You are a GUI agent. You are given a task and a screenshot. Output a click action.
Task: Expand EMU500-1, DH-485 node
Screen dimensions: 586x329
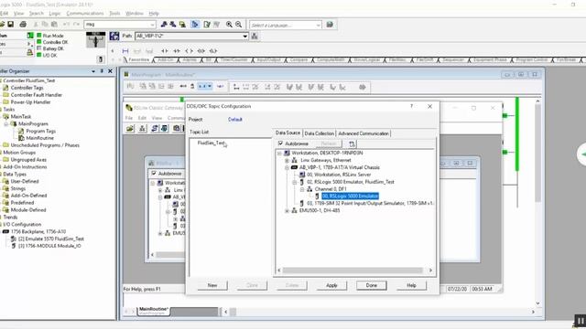pyautogui.click(x=287, y=211)
